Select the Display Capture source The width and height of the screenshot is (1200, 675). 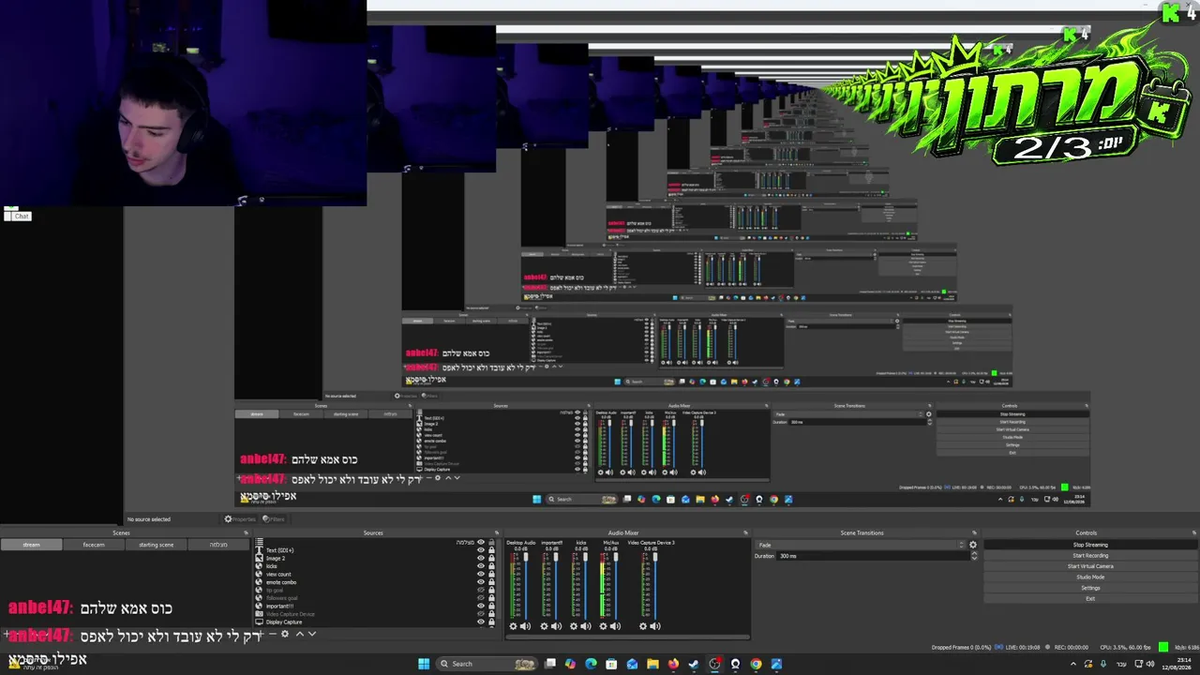[284, 622]
